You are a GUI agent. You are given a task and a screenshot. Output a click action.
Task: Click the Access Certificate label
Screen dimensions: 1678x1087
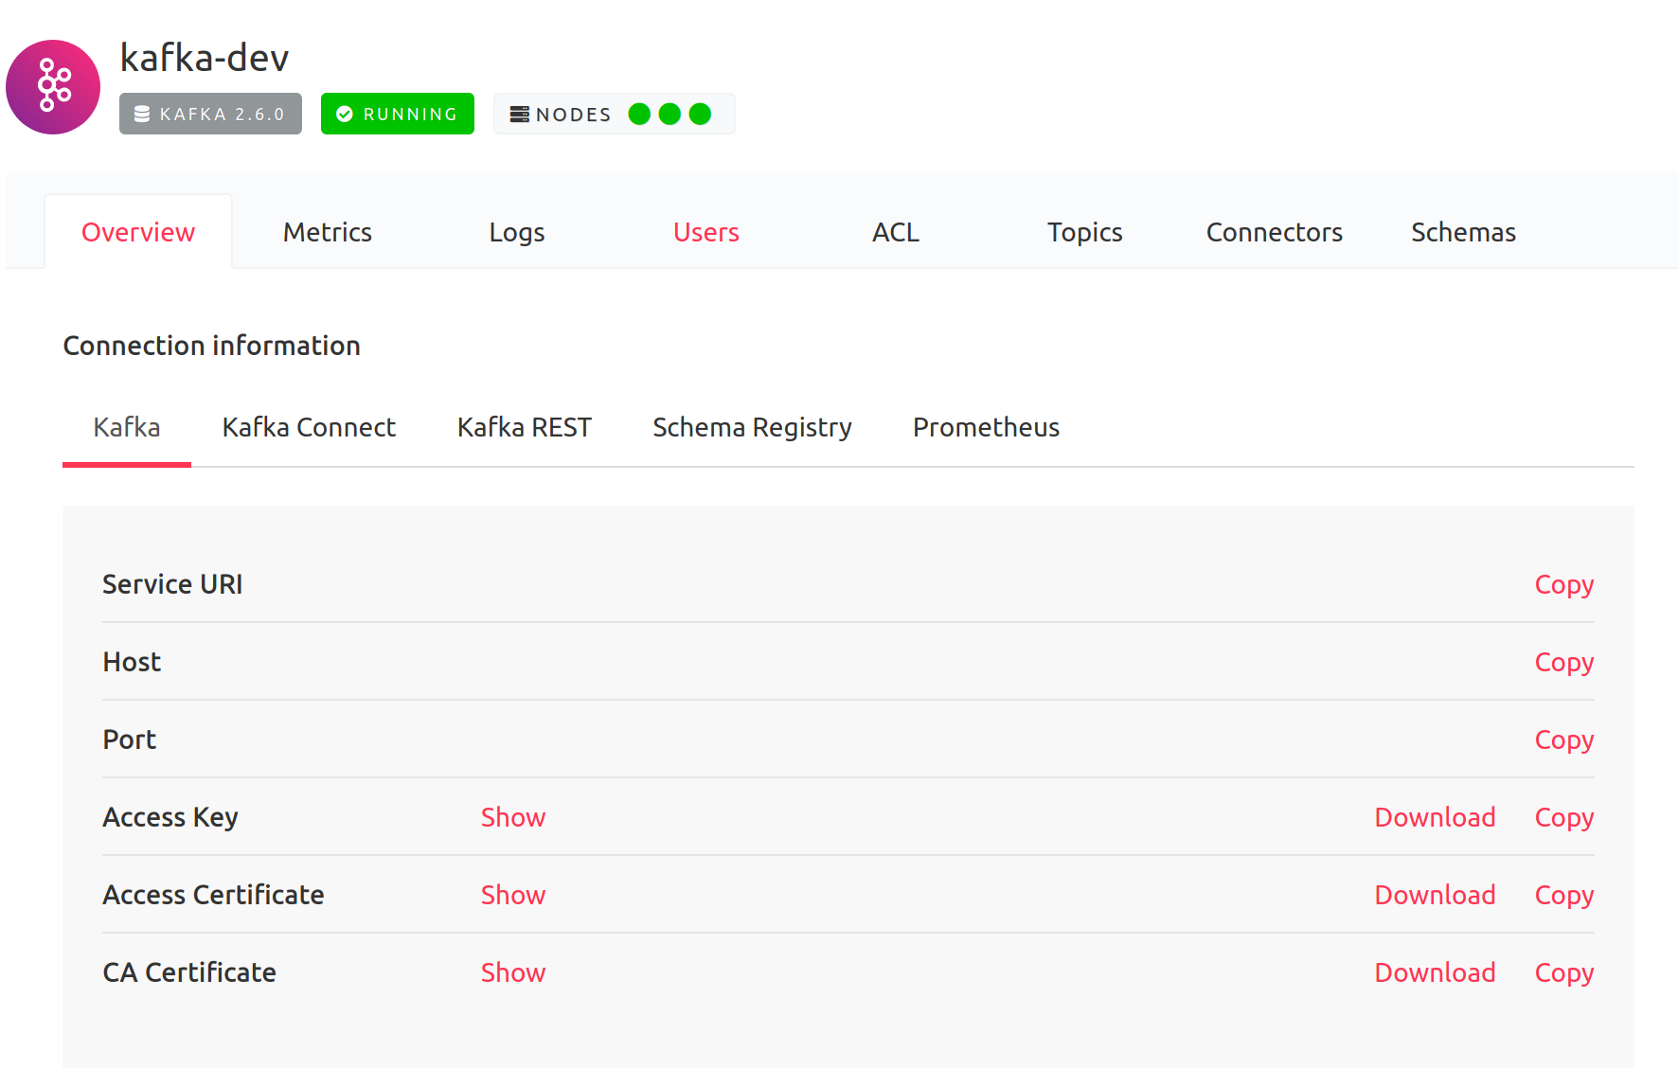(x=214, y=895)
